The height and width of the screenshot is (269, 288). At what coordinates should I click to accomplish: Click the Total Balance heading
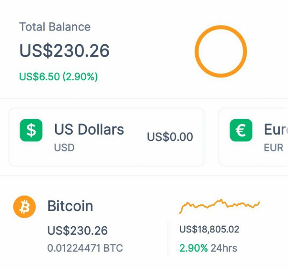click(55, 27)
